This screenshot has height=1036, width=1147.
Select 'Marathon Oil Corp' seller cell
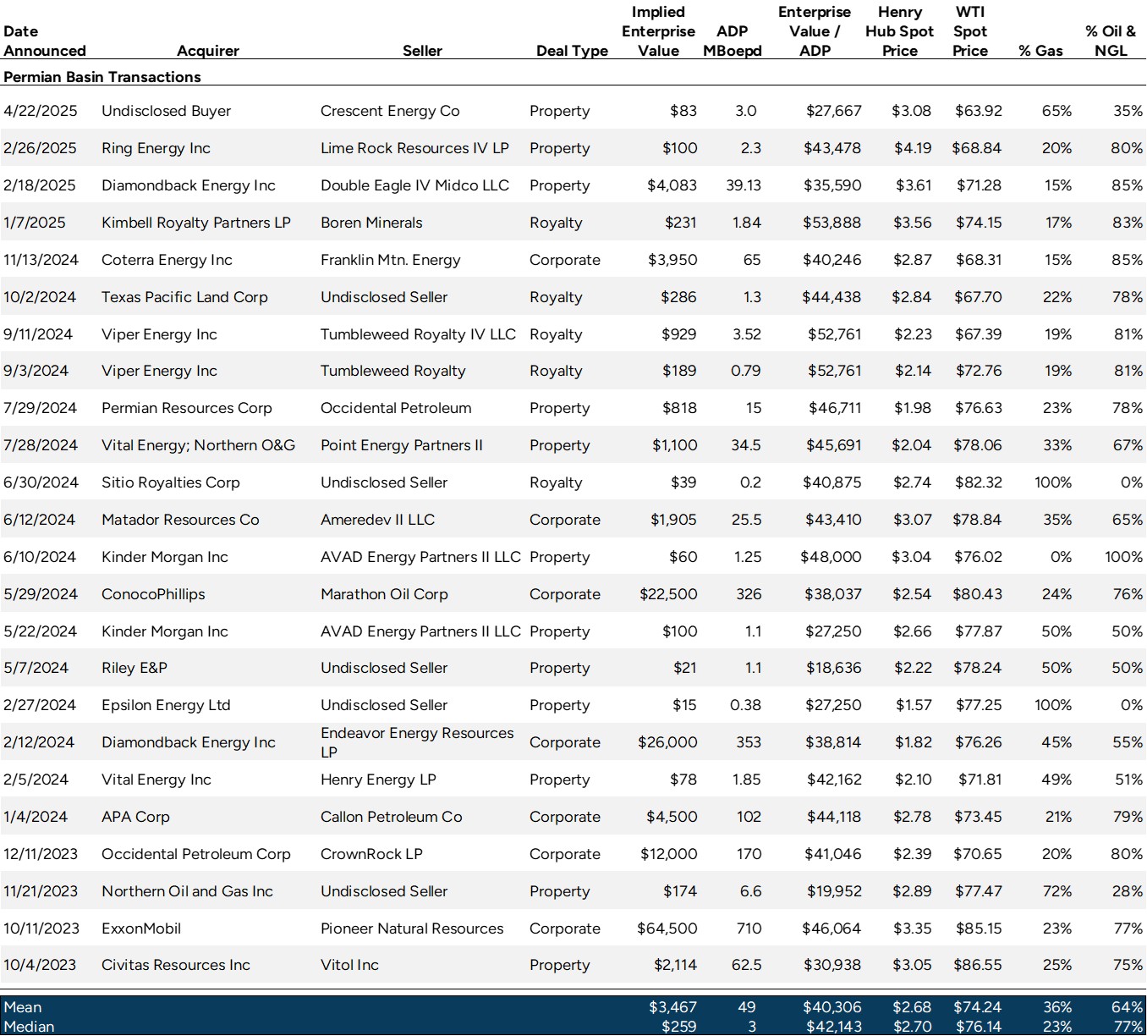384,594
